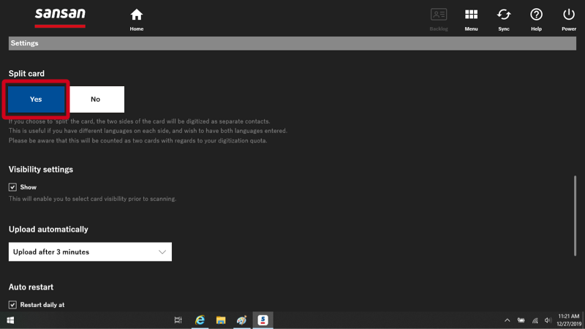Open Task View on the taskbar
The width and height of the screenshot is (585, 329).
(178, 320)
